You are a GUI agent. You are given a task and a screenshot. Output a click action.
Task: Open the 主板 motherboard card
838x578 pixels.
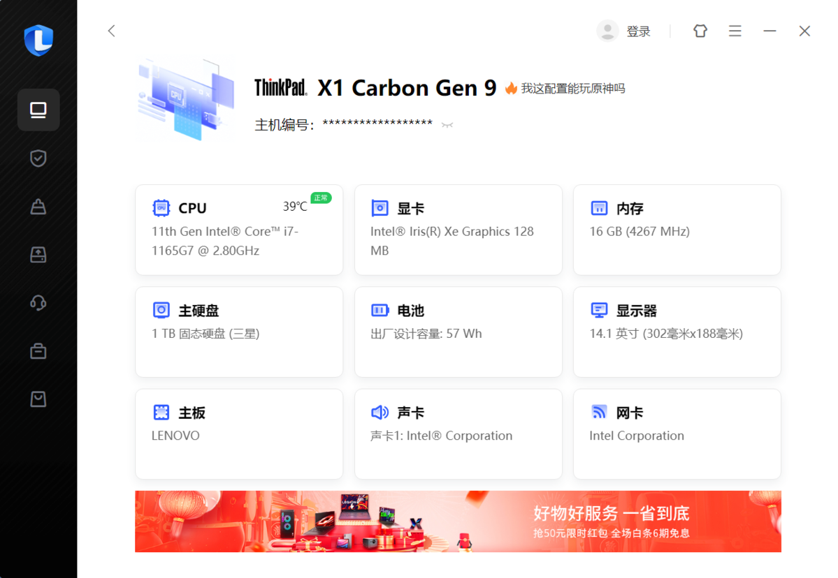pyautogui.click(x=239, y=434)
